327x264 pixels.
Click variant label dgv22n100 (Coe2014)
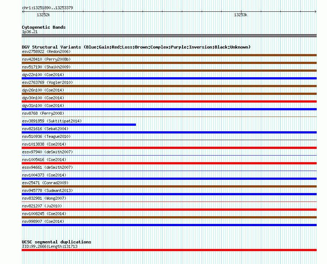pos(43,75)
